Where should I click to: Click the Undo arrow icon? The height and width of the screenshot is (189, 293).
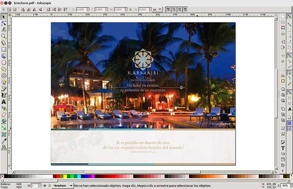point(283,56)
